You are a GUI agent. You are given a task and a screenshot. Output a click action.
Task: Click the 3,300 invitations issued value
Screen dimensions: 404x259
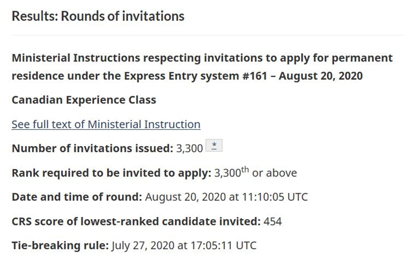click(x=190, y=148)
